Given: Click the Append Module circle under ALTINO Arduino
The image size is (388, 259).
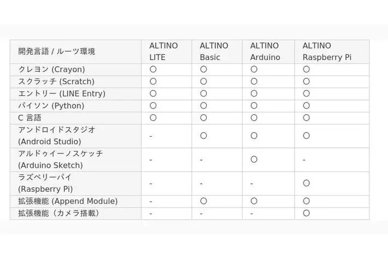Looking at the screenshot, I should click(254, 201).
